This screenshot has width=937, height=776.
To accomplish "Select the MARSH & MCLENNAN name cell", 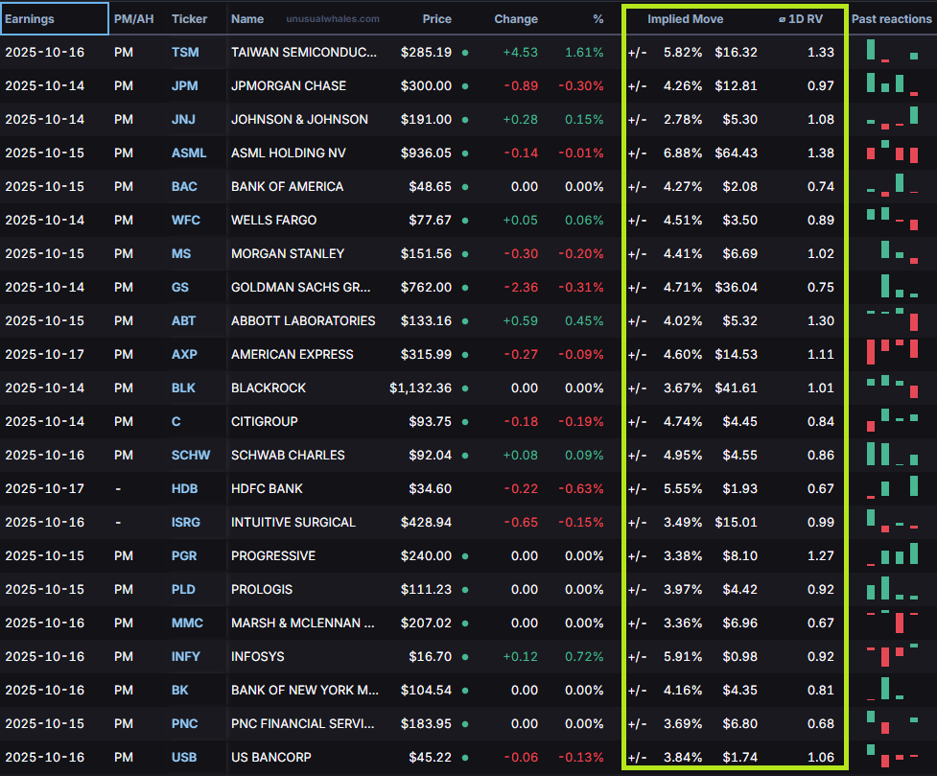I will [x=302, y=623].
